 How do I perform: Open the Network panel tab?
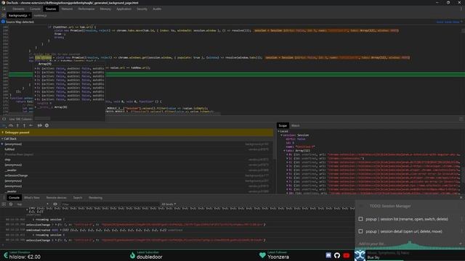coord(67,9)
